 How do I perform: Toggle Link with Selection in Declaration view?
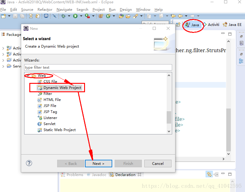point(209,174)
